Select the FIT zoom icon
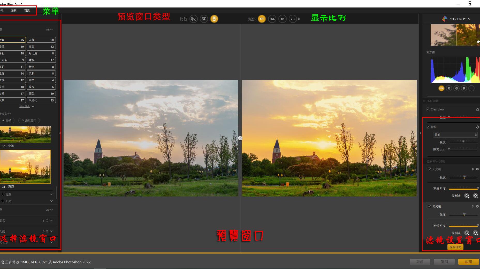Viewport: 480px width, 269px height. click(262, 19)
